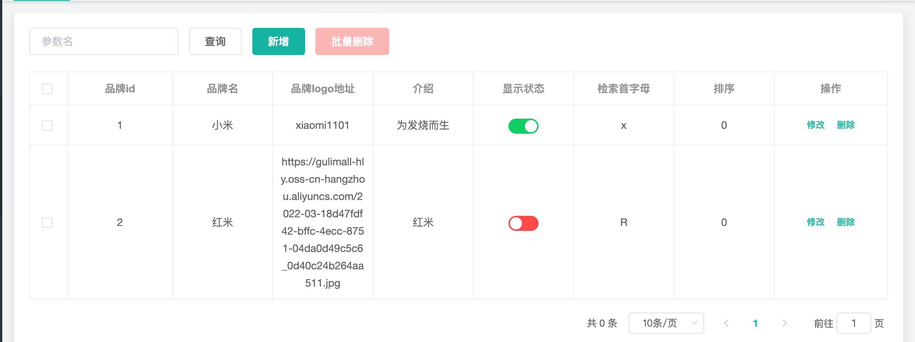Click the gulimall-hly.oss logo URL text
Viewport: 915px width, 342px height.
[x=323, y=222]
